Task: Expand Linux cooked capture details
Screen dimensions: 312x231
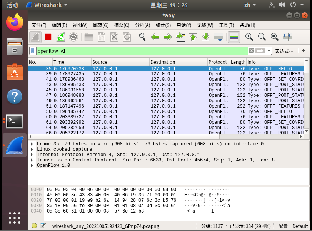Action: point(32,149)
